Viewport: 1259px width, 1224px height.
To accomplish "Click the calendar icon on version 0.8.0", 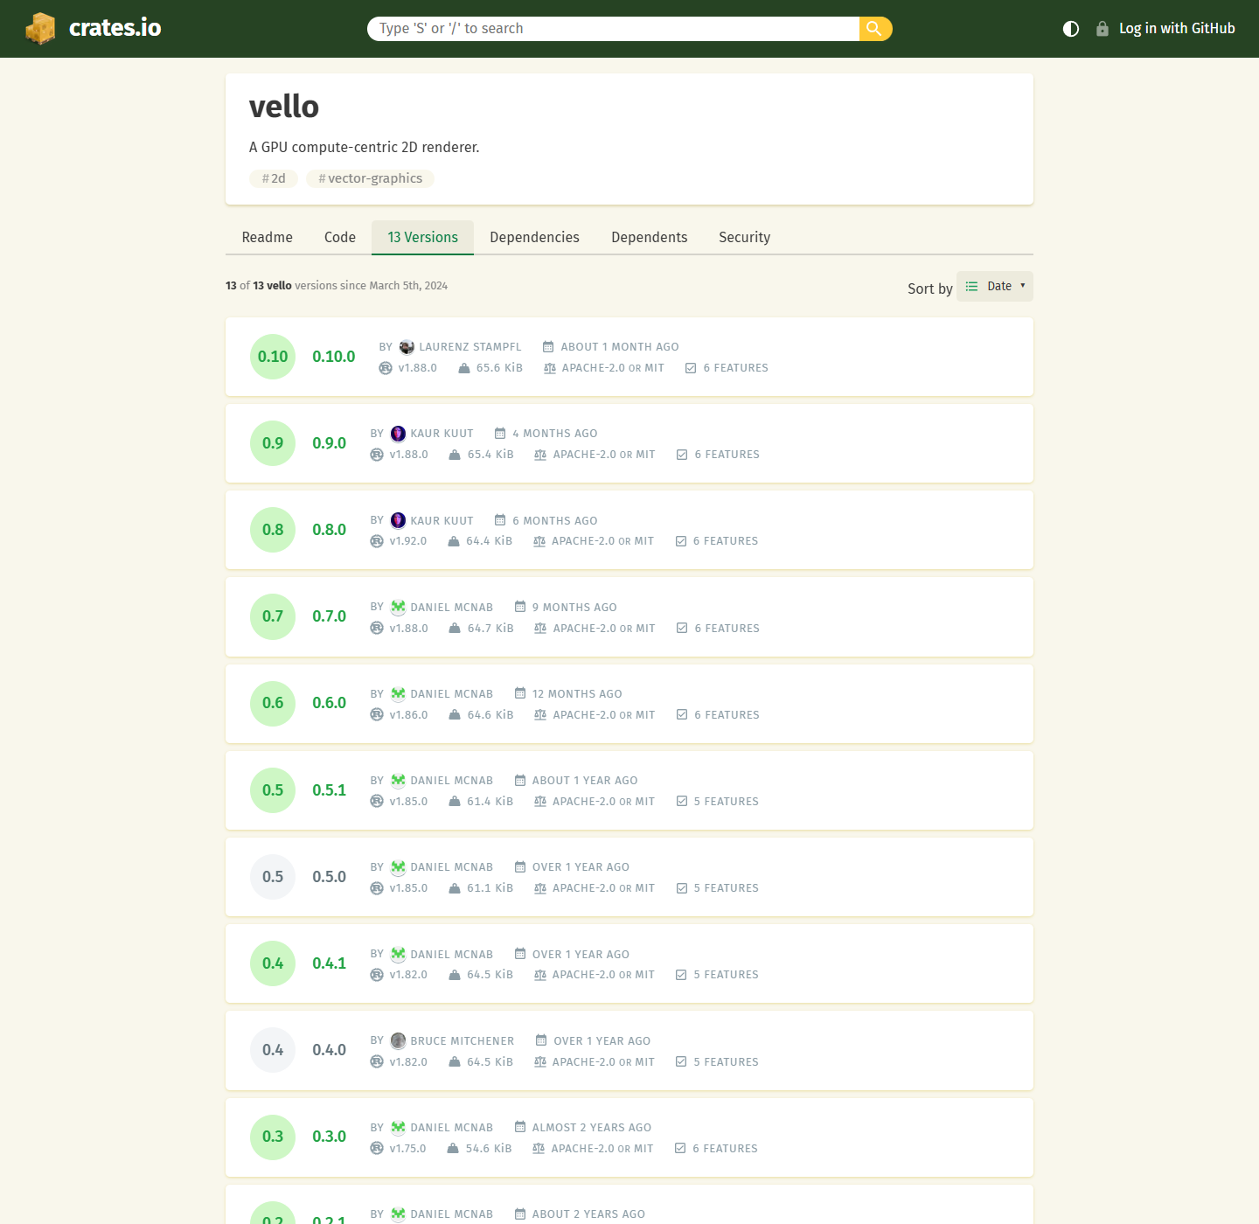I will tap(500, 520).
